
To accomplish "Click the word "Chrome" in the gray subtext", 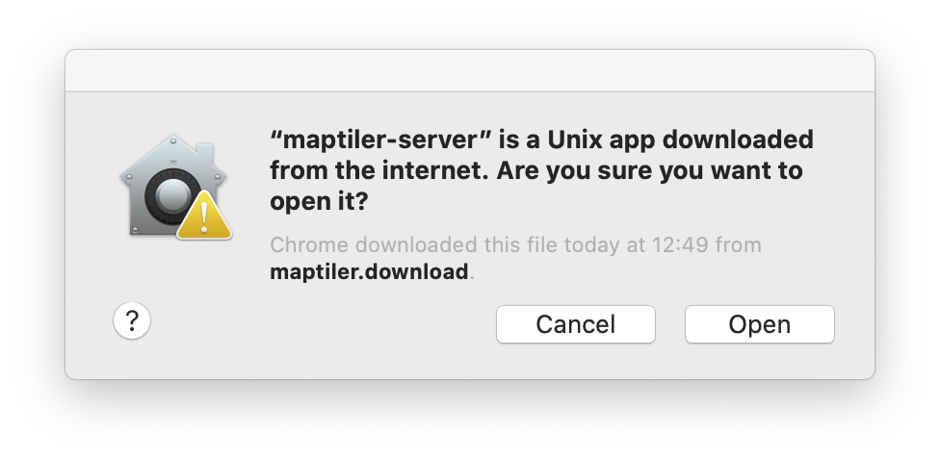I will (x=301, y=244).
